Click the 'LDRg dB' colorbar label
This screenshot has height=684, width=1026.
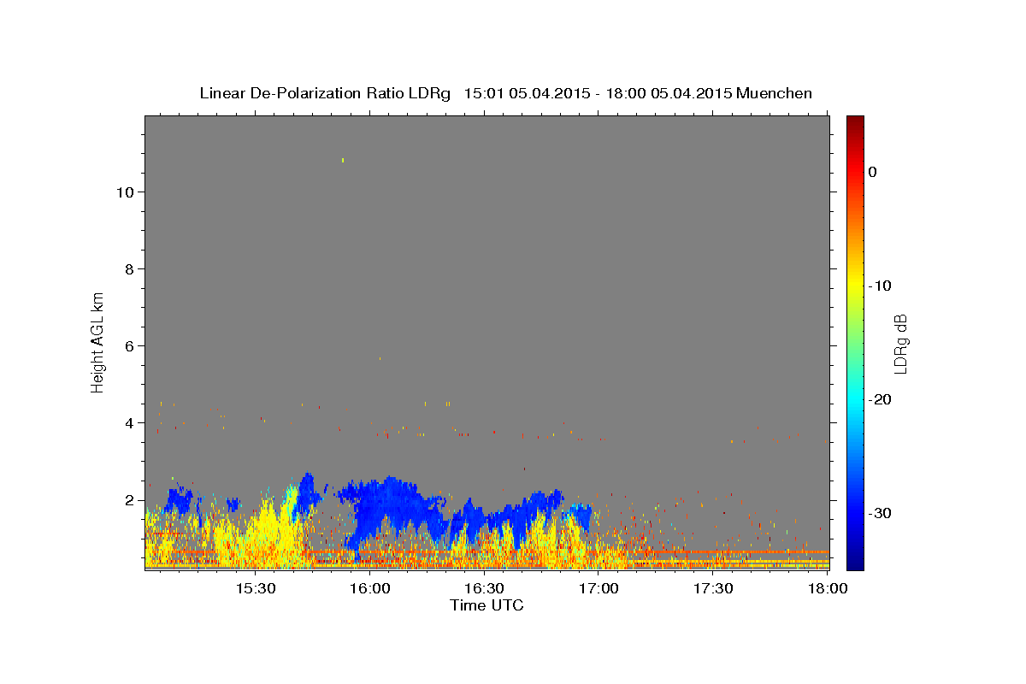(x=900, y=345)
